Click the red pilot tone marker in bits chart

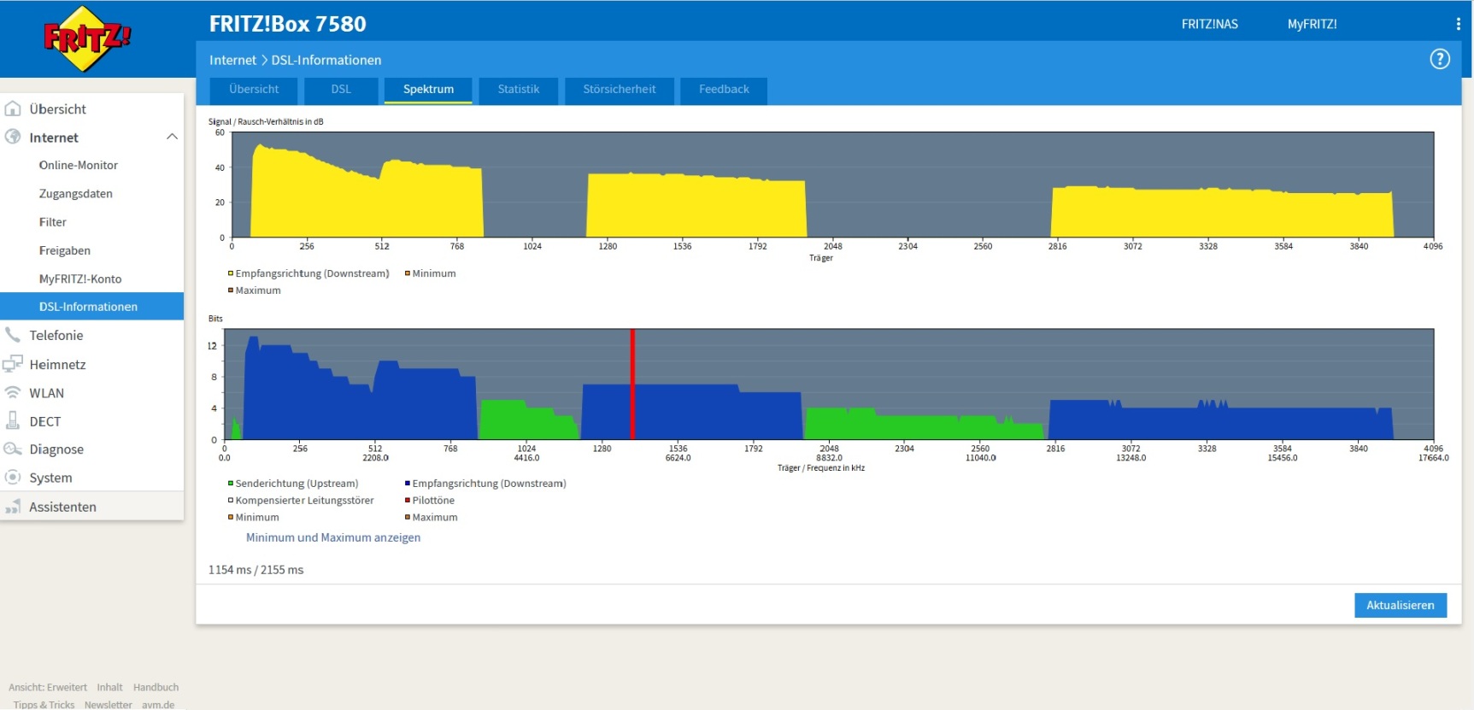point(632,384)
